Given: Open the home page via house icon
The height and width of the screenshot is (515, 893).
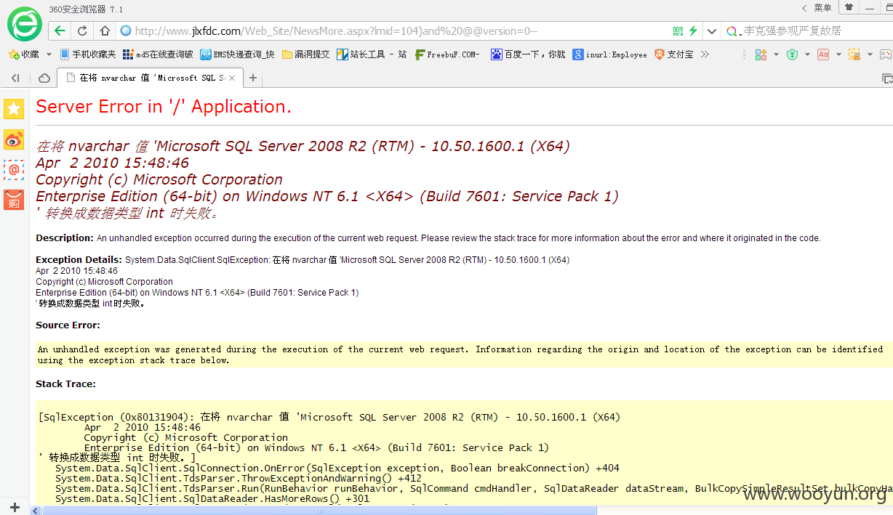Looking at the screenshot, I should coord(105,31).
